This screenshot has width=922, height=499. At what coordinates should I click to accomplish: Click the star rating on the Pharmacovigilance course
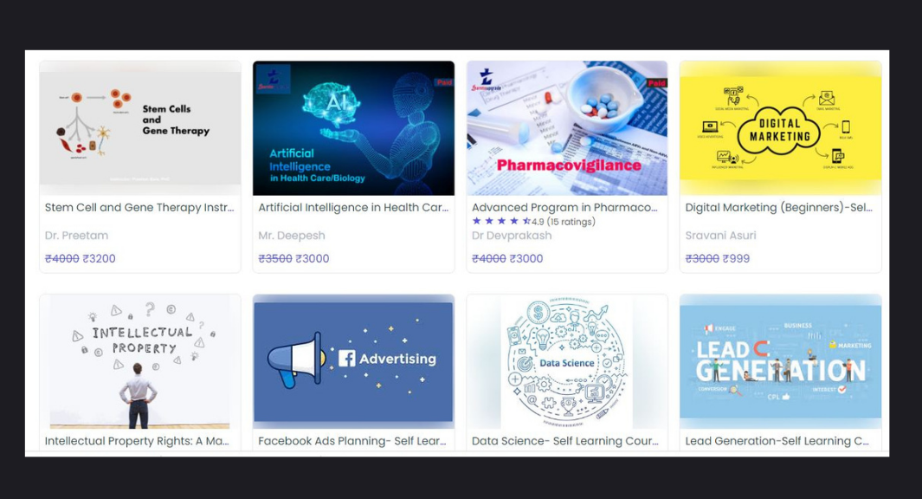501,221
